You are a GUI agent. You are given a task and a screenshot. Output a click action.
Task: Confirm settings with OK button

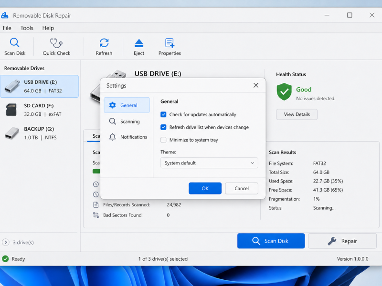coord(205,188)
